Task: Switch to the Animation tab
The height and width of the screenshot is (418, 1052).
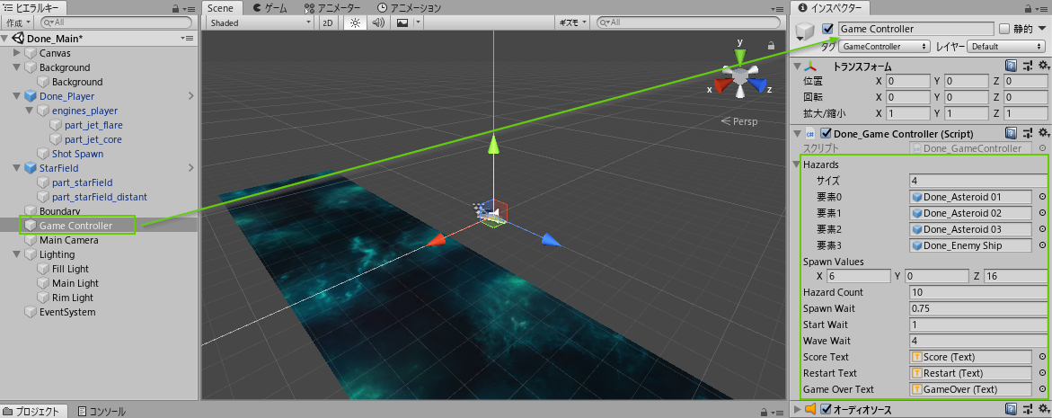Action: pyautogui.click(x=410, y=8)
